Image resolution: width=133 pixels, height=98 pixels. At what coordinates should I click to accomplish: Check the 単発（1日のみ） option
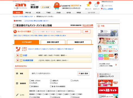coord(30,80)
